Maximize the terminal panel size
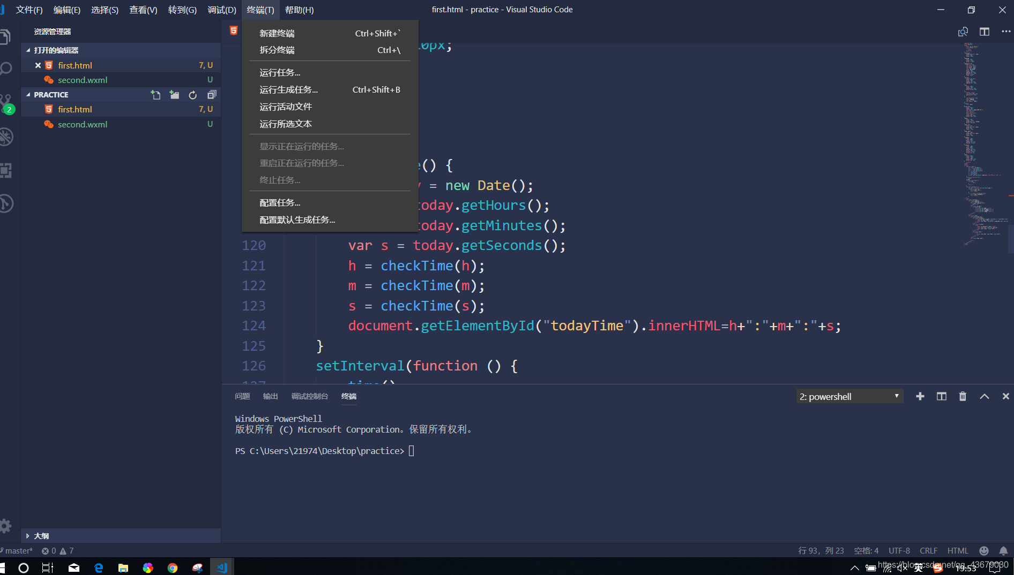This screenshot has height=575, width=1014. pos(985,396)
